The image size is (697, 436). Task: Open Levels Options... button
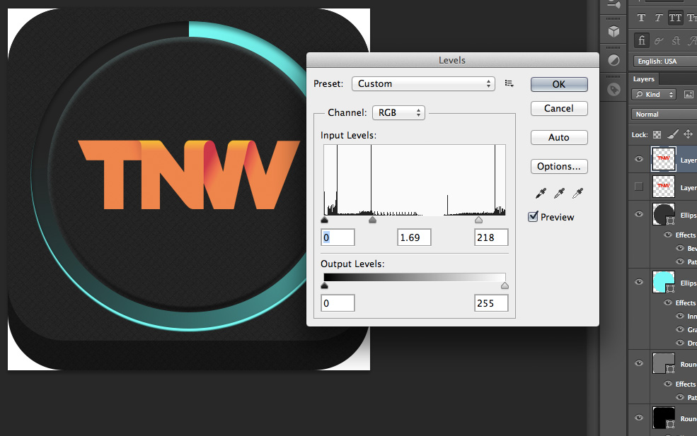pos(559,167)
